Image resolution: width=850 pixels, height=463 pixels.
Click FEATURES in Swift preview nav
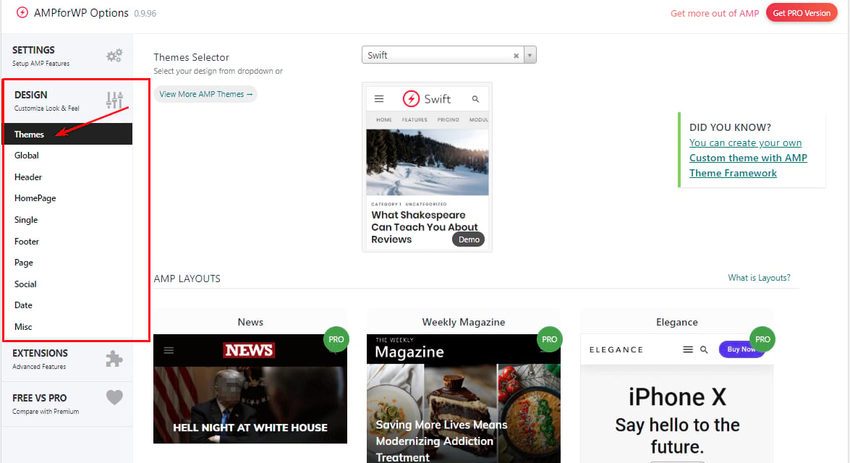coord(415,120)
